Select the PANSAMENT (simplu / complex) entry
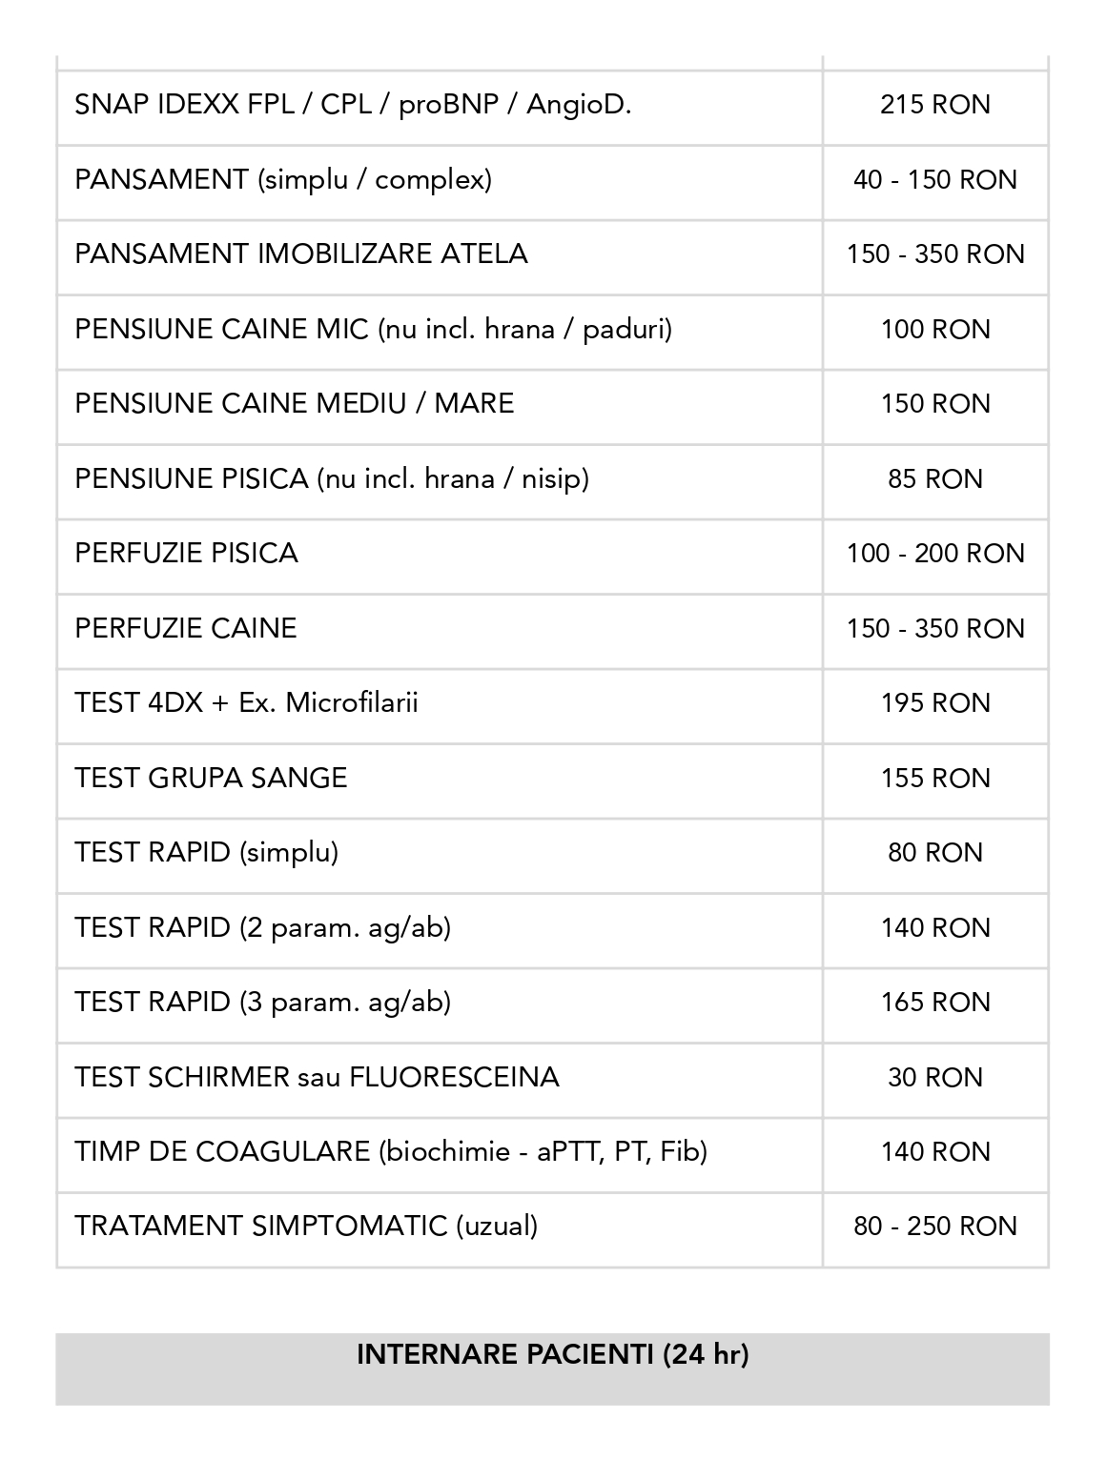Screen dimensions: 1107x1460 coord(283,179)
